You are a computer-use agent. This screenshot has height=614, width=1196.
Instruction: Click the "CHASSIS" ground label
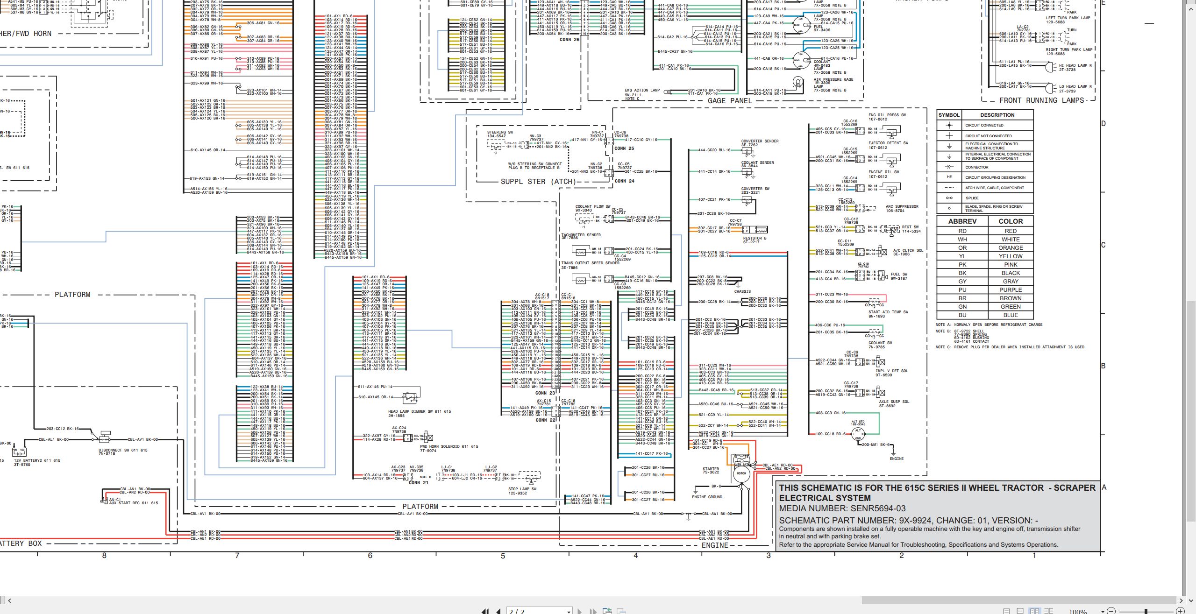point(742,291)
